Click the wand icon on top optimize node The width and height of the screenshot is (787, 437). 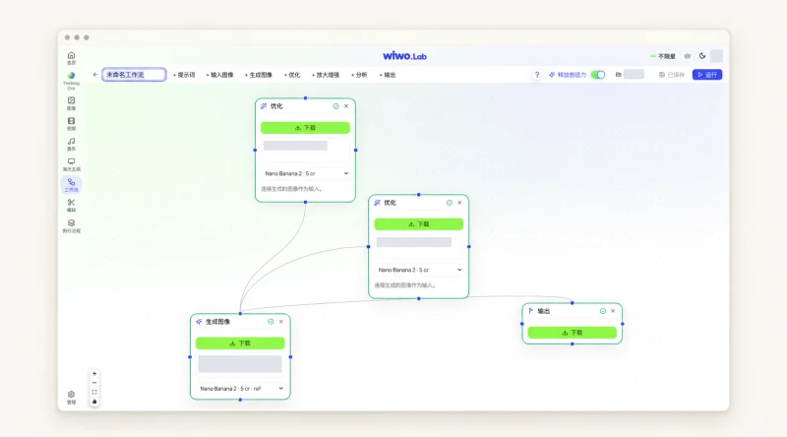264,106
